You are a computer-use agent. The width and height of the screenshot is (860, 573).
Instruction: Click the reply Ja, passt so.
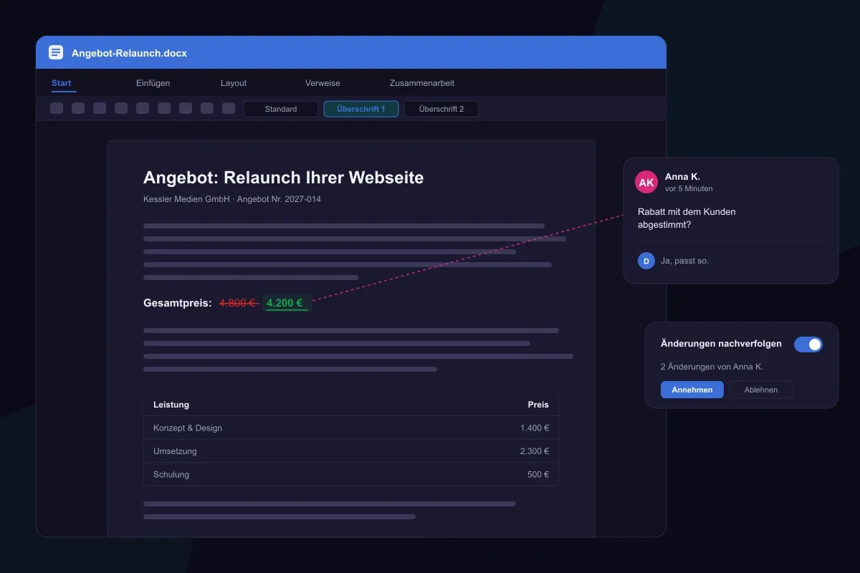coord(684,261)
